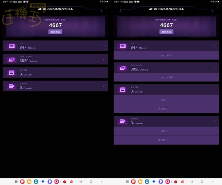Open the app drawer grid in right taskbar

tap(127, 182)
